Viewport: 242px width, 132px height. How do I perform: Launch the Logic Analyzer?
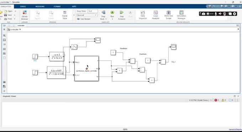click(156, 15)
